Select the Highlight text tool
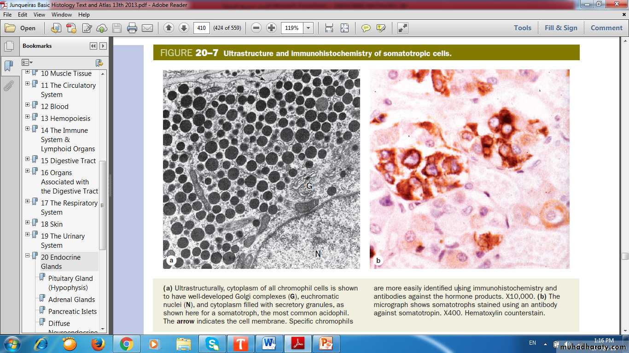This screenshot has height=353, width=629. 381,28
